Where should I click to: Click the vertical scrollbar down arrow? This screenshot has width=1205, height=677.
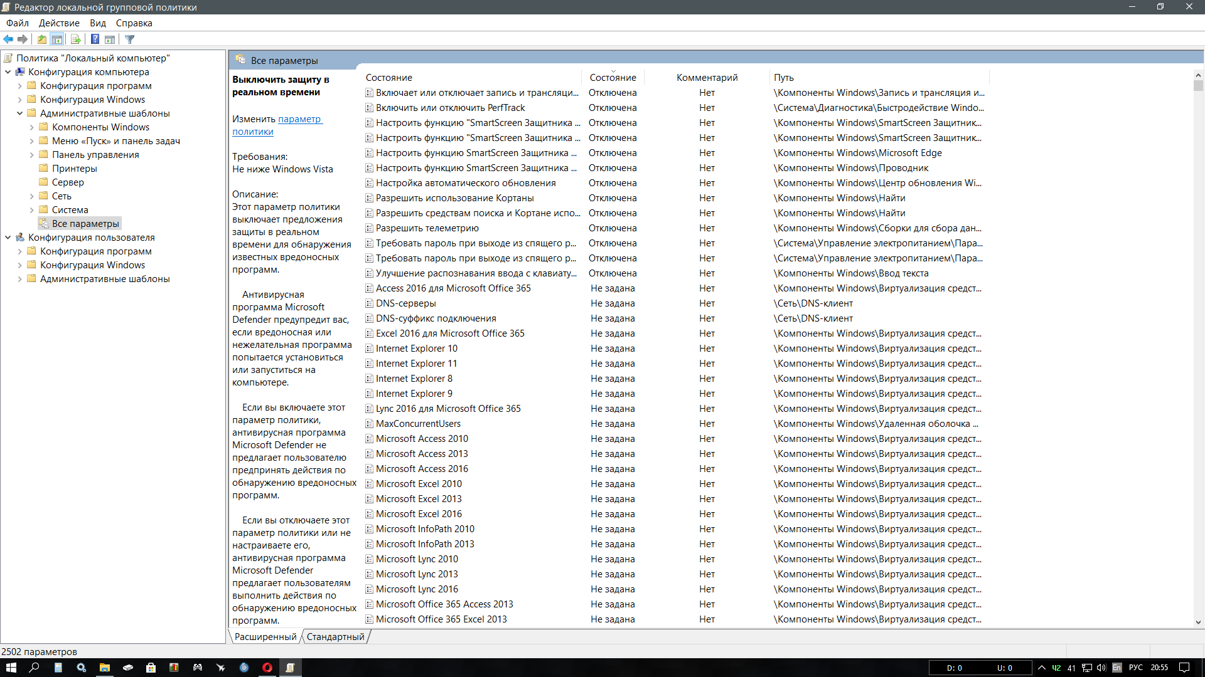coord(1198,622)
